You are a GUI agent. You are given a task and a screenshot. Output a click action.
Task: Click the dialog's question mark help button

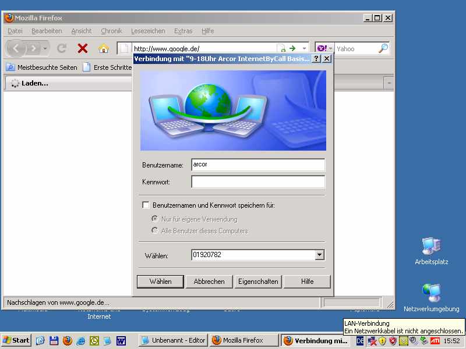tap(316, 59)
